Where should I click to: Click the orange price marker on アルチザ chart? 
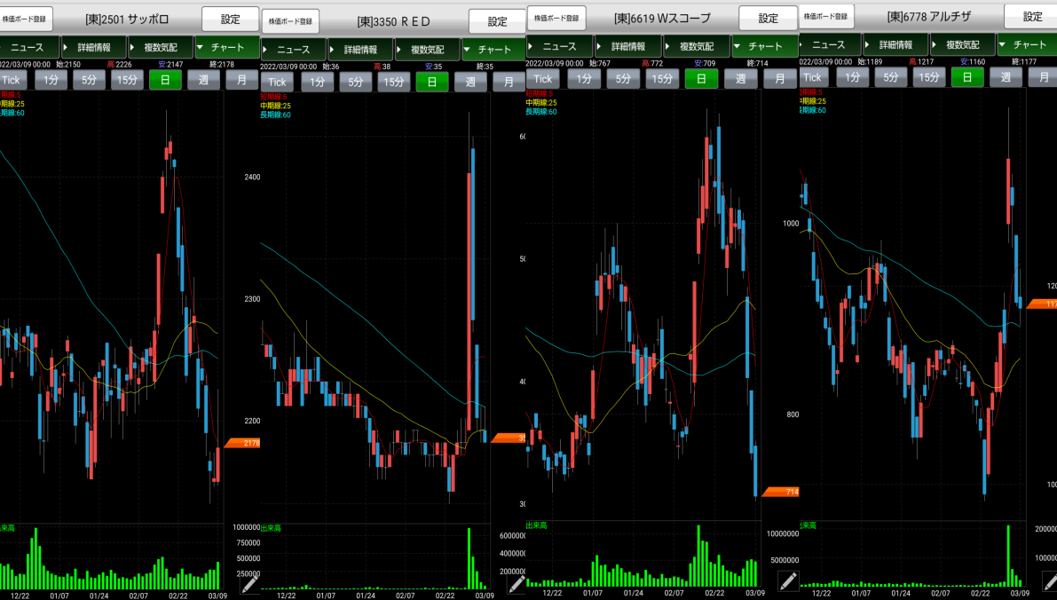coord(1042,304)
